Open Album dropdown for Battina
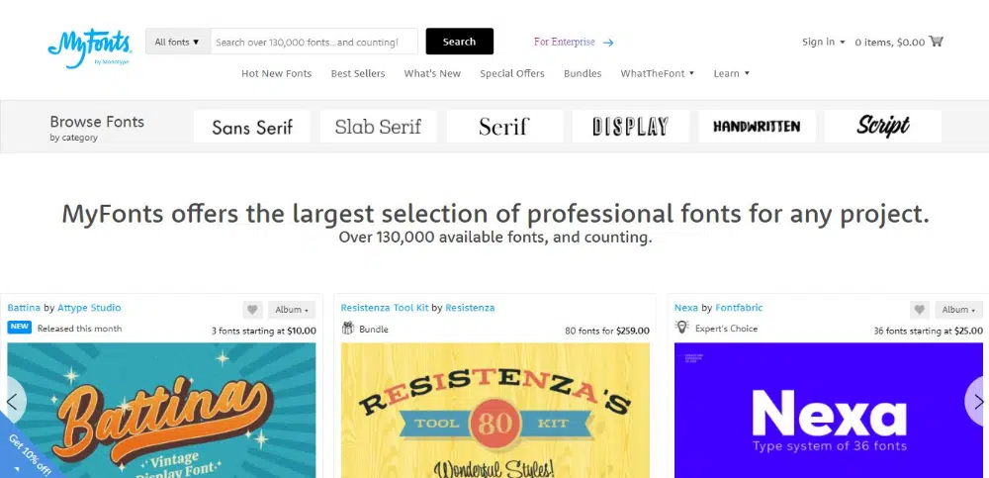The height and width of the screenshot is (478, 989). pos(293,310)
